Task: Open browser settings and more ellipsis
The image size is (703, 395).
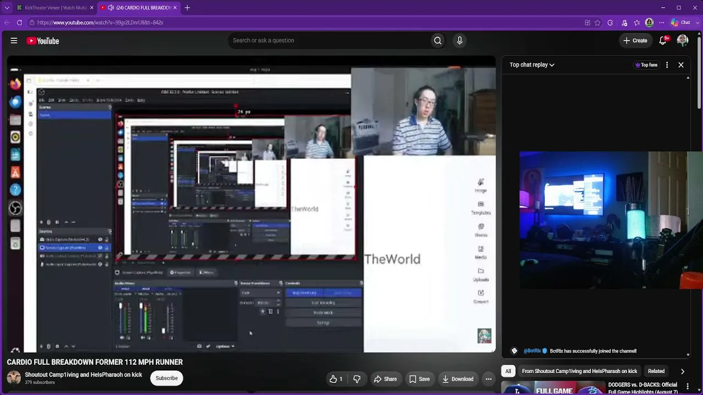Action: tap(662, 22)
